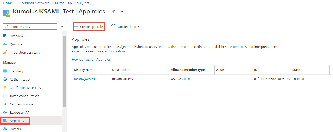Click the msiam_access description cell
This screenshot has width=333, height=132.
pyautogui.click(x=122, y=79)
